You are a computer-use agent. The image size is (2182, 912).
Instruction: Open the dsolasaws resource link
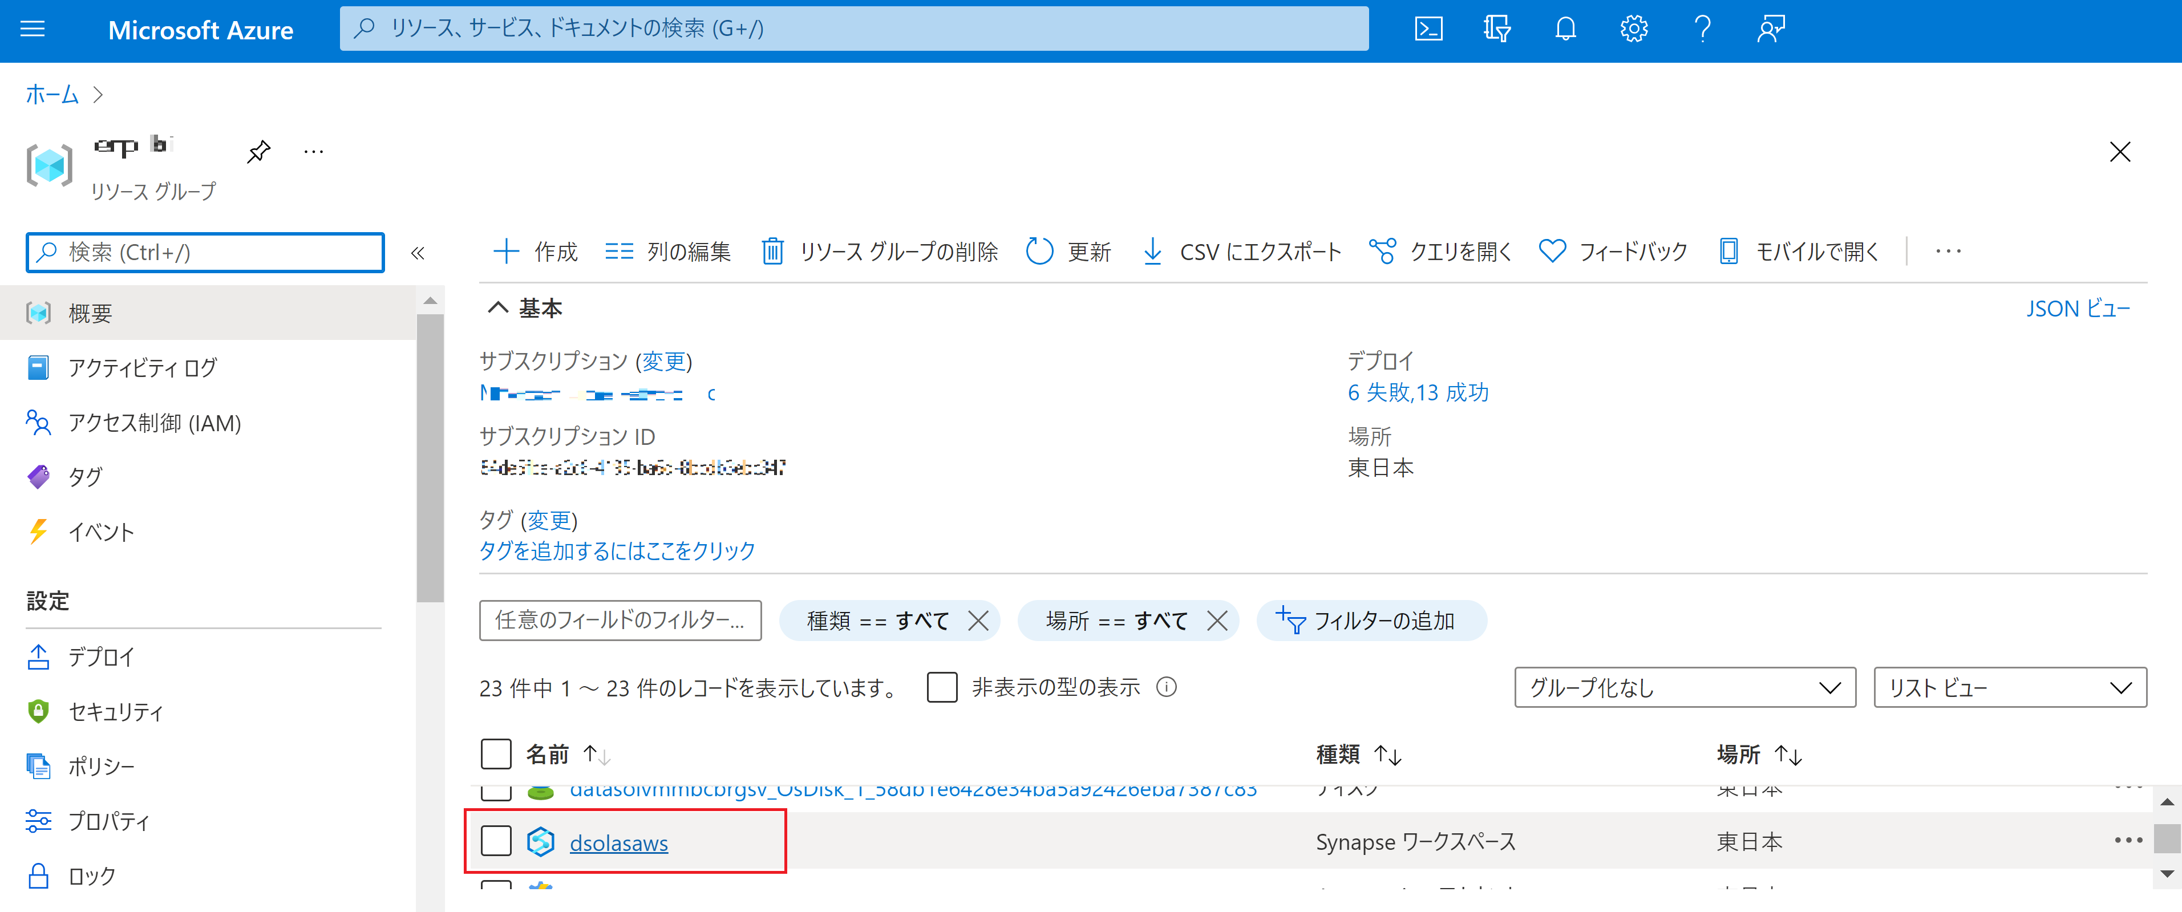(x=618, y=842)
